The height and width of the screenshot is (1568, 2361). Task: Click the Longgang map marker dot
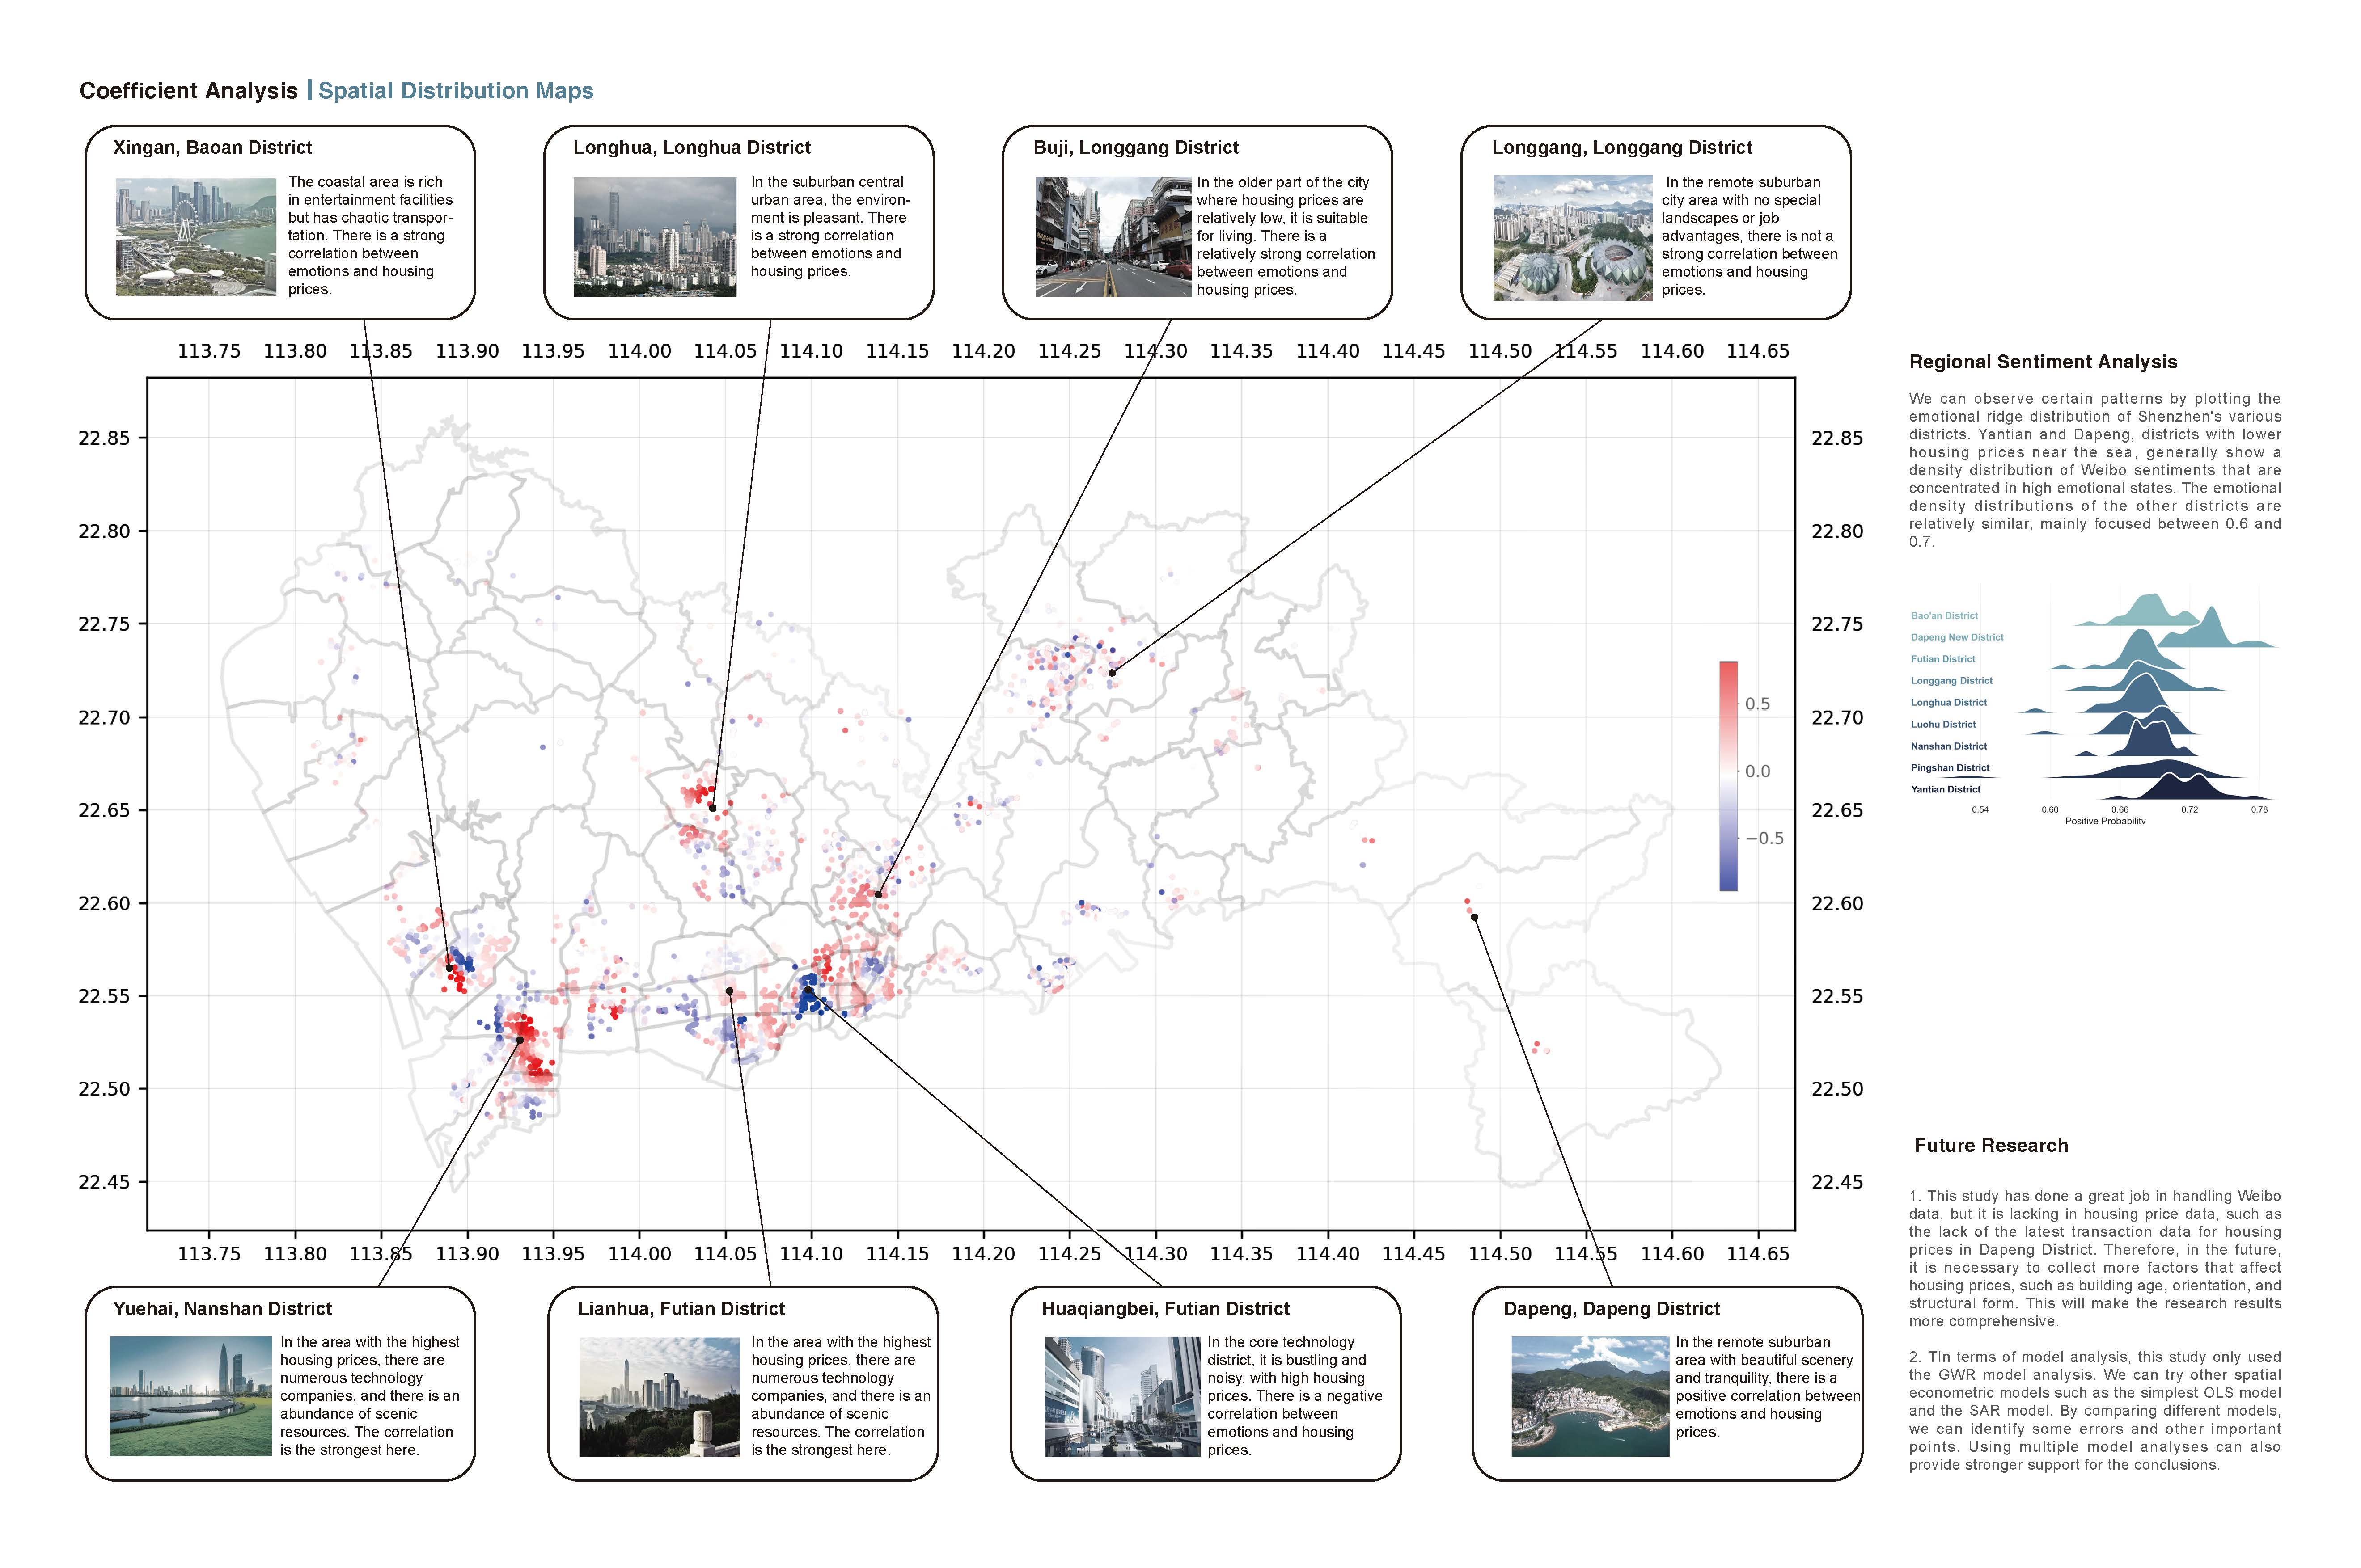[x=1112, y=673]
